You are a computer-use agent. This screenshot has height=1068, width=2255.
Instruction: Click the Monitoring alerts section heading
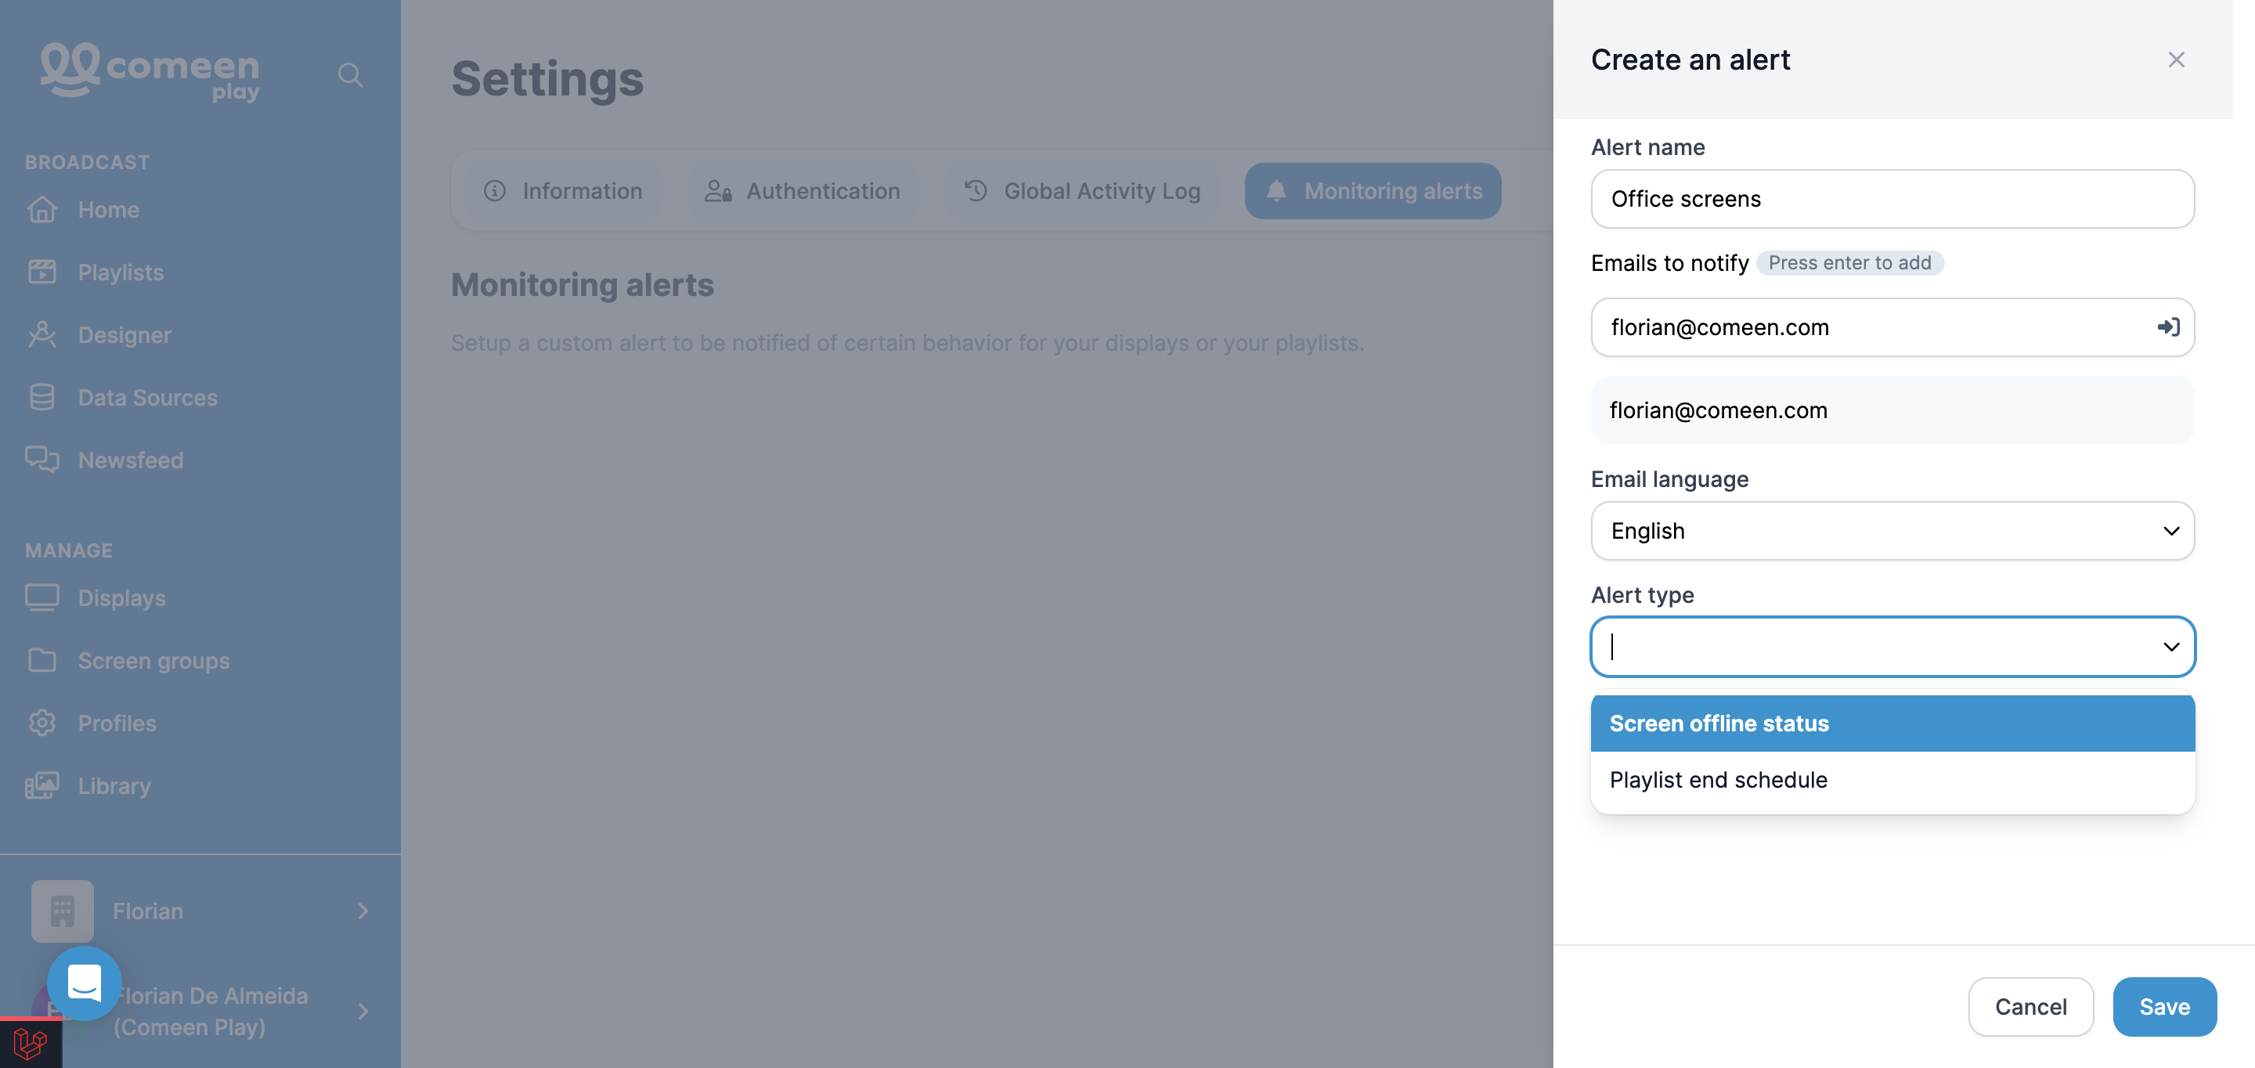pos(582,284)
